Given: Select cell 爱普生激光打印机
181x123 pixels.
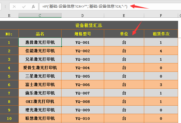Looking at the screenshot, I should 40,68.
